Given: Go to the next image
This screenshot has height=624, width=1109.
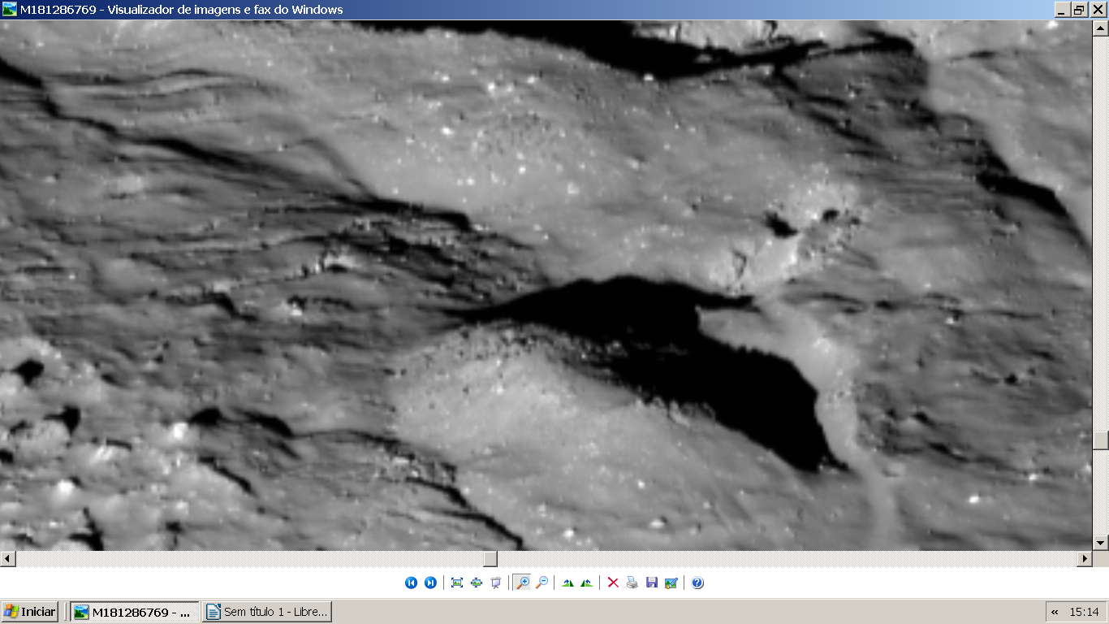Looking at the screenshot, I should pyautogui.click(x=430, y=583).
